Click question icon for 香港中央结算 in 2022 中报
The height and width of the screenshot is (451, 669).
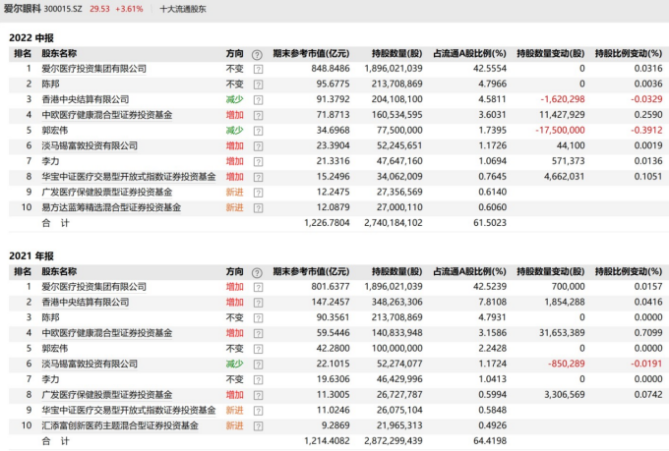coord(258,99)
